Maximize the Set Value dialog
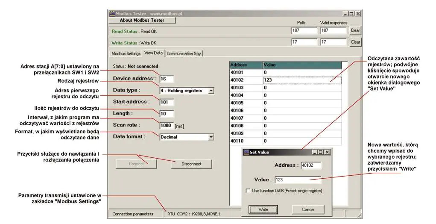Screen dimensions: 436x224 tap(321, 152)
